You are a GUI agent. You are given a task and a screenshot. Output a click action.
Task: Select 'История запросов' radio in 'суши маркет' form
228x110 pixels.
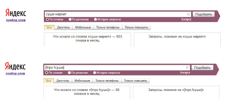tap(95, 19)
